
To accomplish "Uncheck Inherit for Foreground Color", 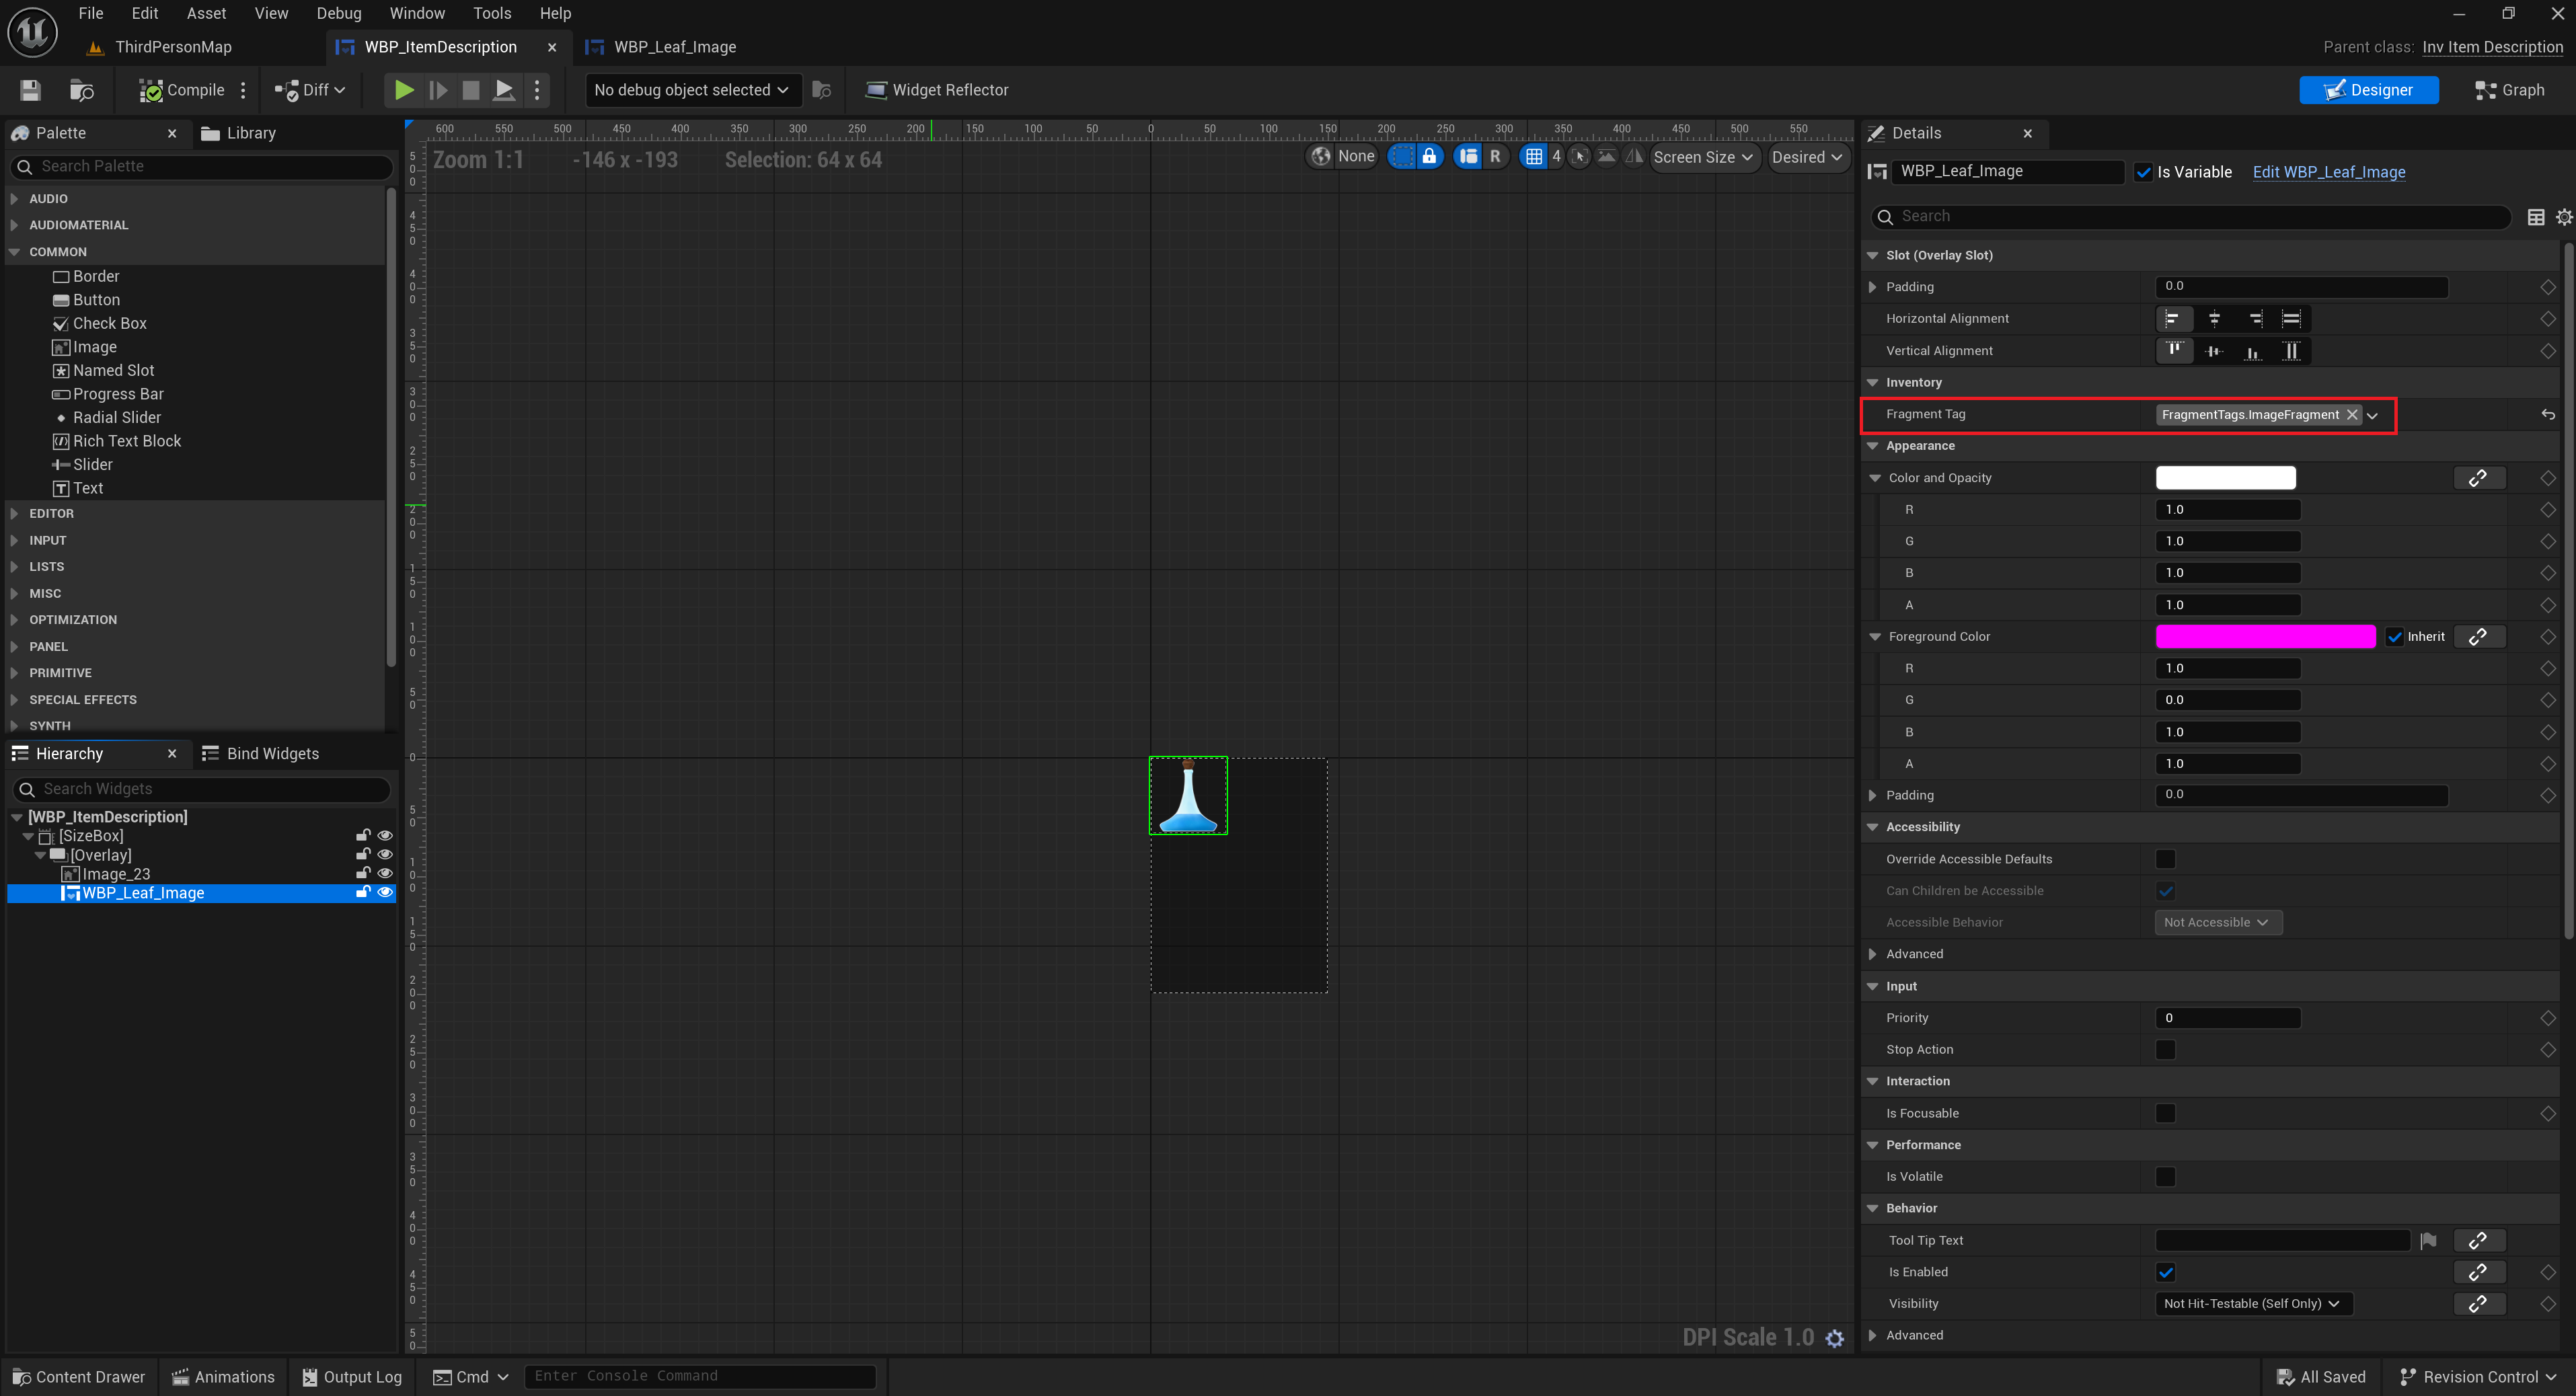I will [x=2394, y=637].
